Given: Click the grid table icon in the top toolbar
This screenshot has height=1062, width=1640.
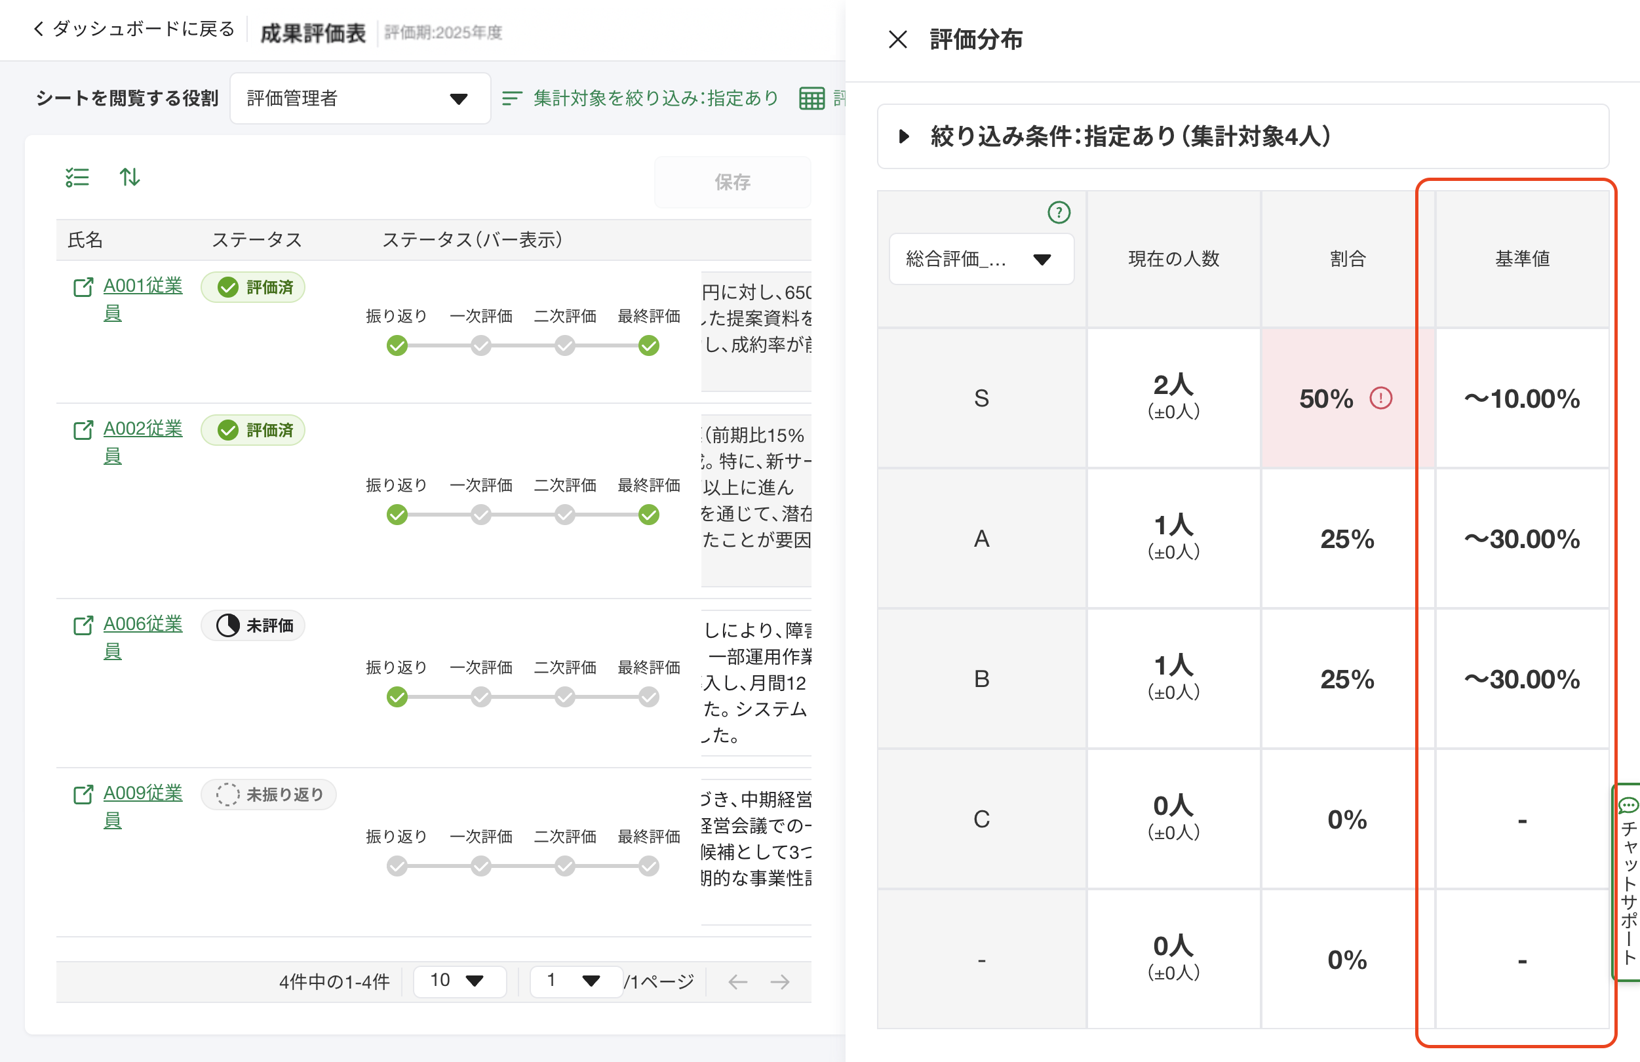Looking at the screenshot, I should [x=811, y=98].
